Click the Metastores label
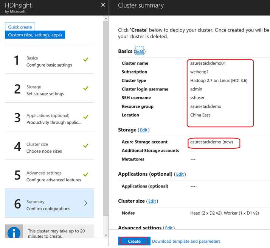The image size is (270, 248). (133, 159)
